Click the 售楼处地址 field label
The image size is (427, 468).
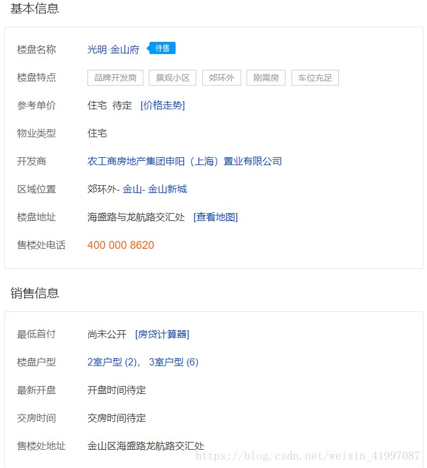tap(41, 446)
